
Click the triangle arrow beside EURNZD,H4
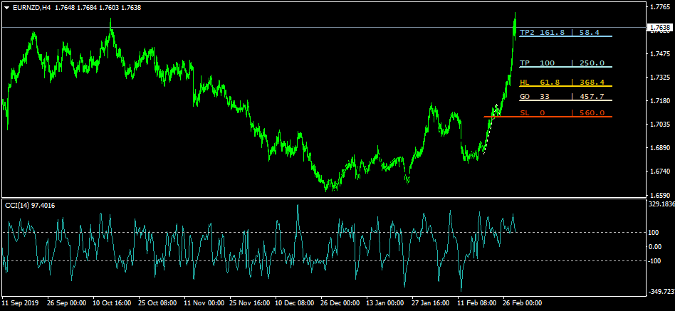(x=6, y=8)
